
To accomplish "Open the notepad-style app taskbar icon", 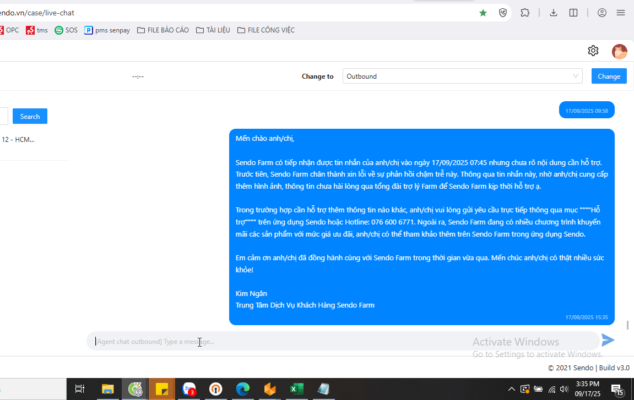I will 323,389.
